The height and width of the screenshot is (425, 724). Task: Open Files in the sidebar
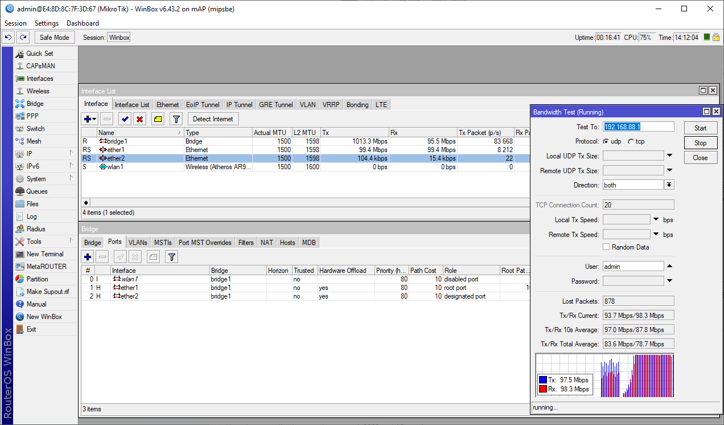32,204
